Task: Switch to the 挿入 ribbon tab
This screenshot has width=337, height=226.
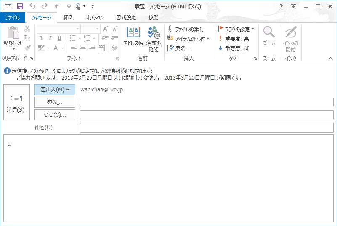Action: [68, 17]
